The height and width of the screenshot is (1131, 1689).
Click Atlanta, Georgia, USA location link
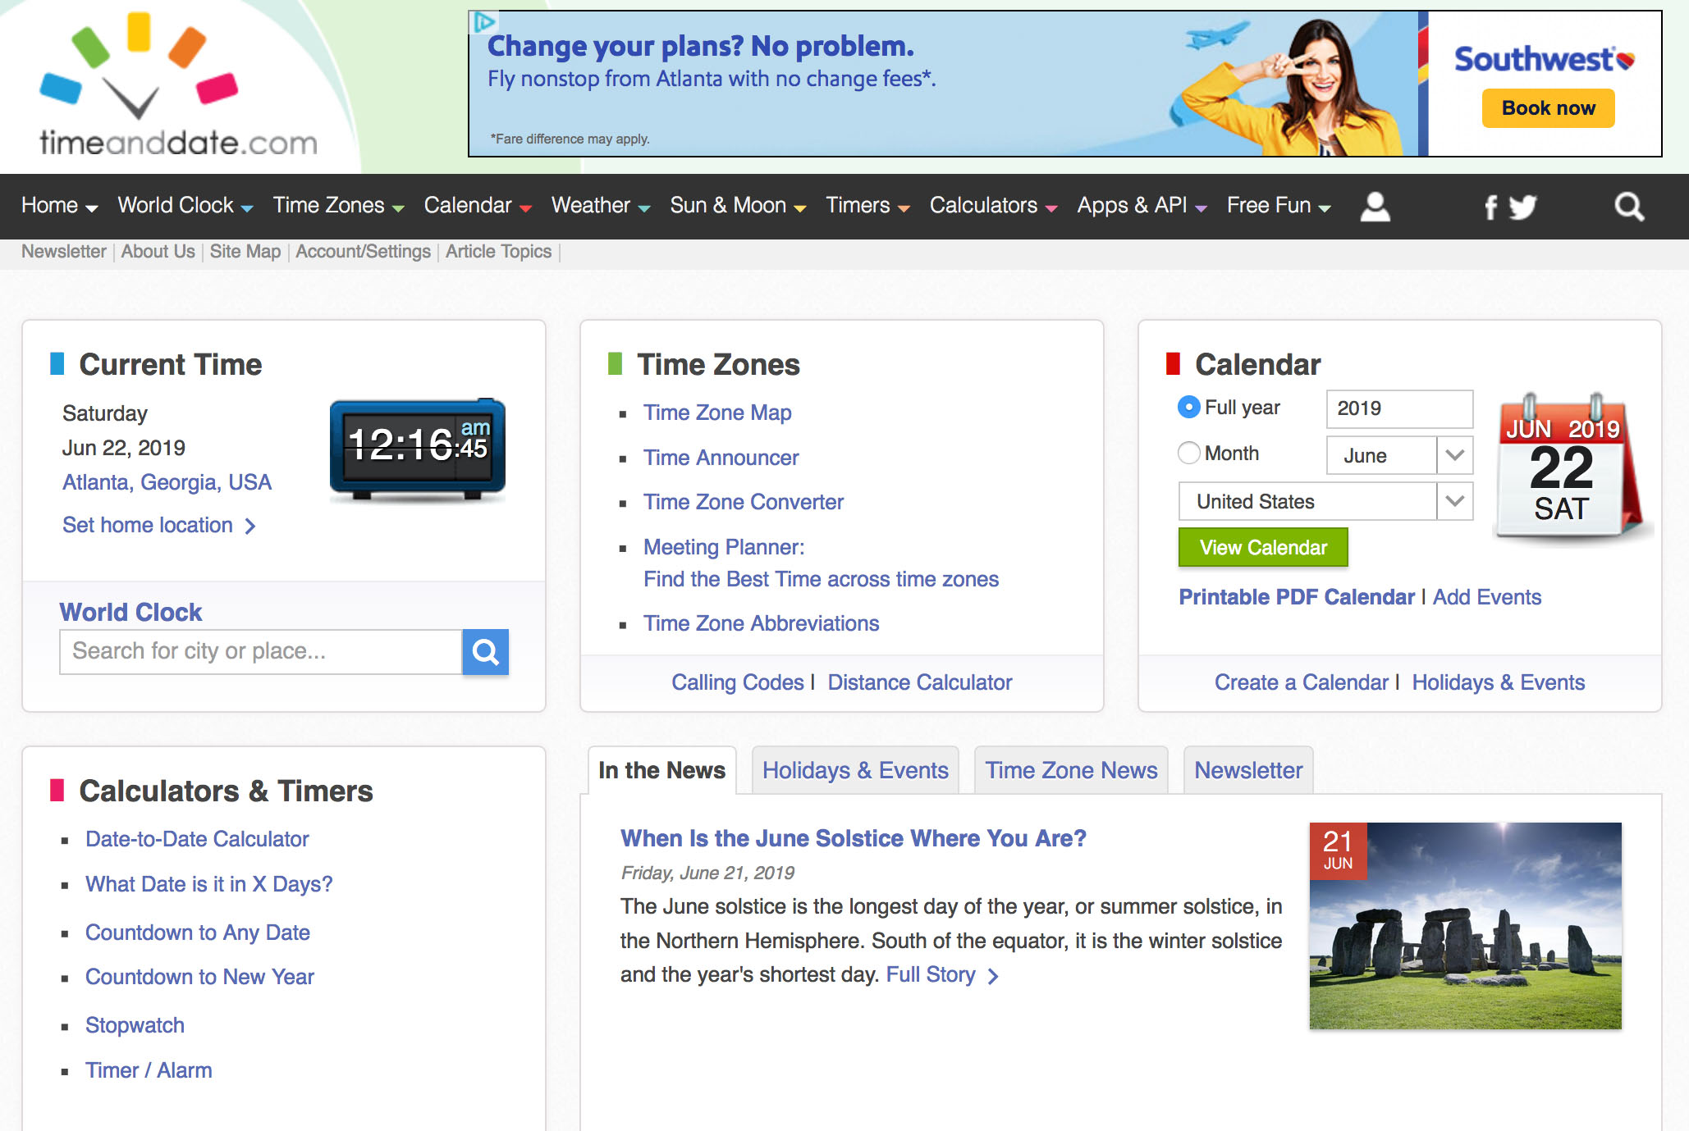pos(167,482)
